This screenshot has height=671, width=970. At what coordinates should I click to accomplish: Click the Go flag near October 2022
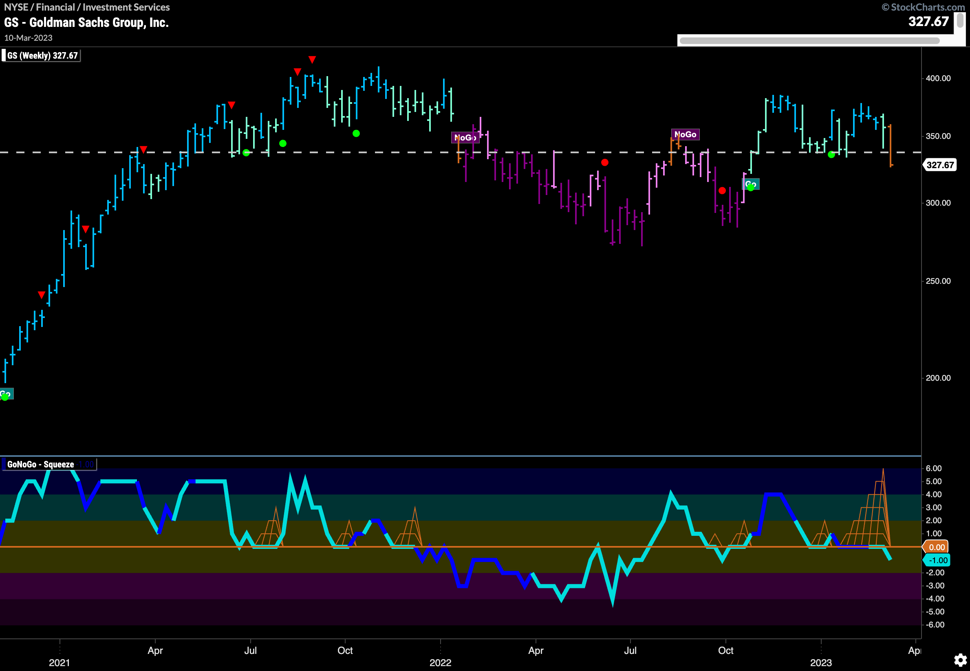(x=750, y=184)
